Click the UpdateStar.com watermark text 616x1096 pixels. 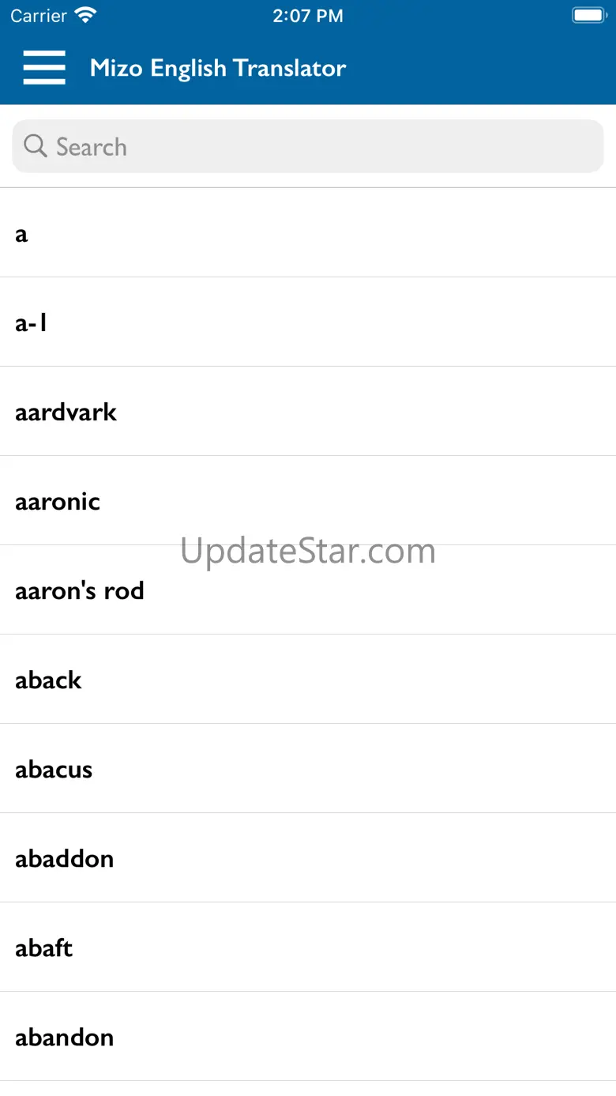tap(308, 551)
